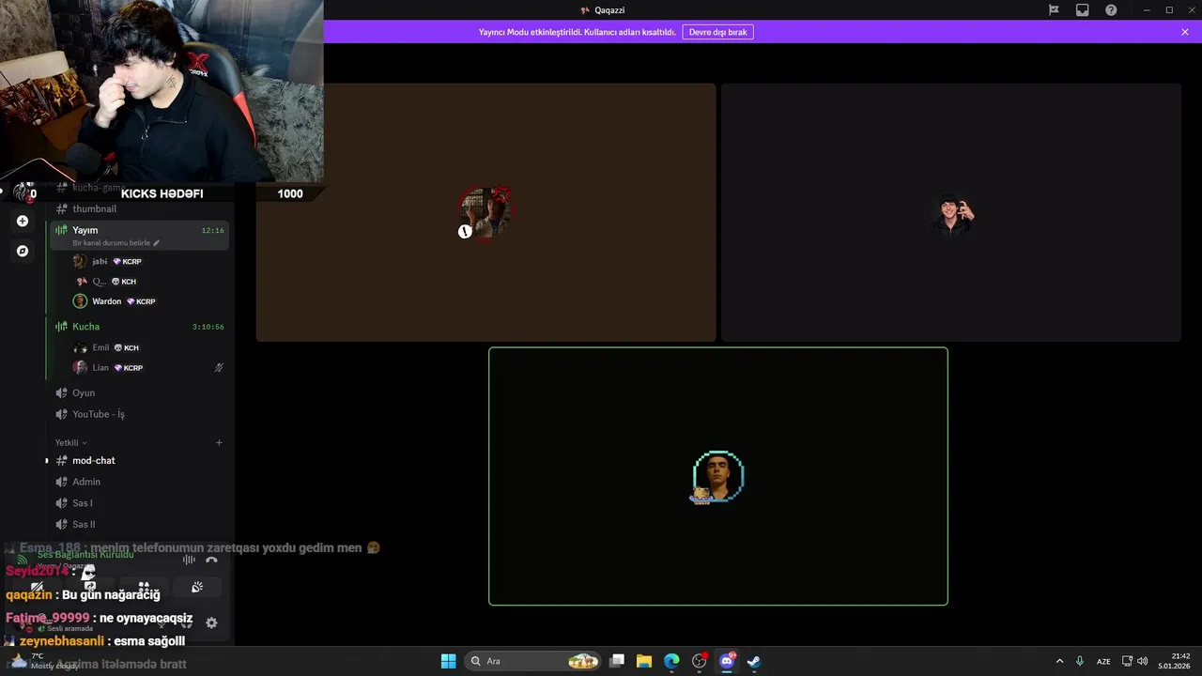Open Steam from the taskbar

(753, 661)
